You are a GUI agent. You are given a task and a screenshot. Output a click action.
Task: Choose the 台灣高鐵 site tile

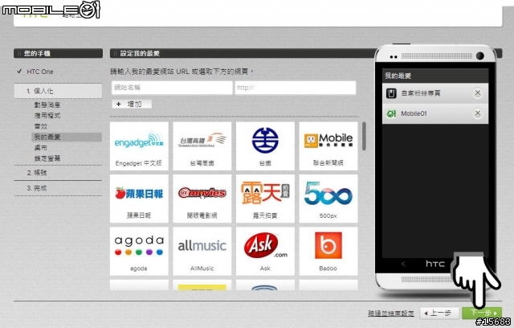tap(202, 146)
